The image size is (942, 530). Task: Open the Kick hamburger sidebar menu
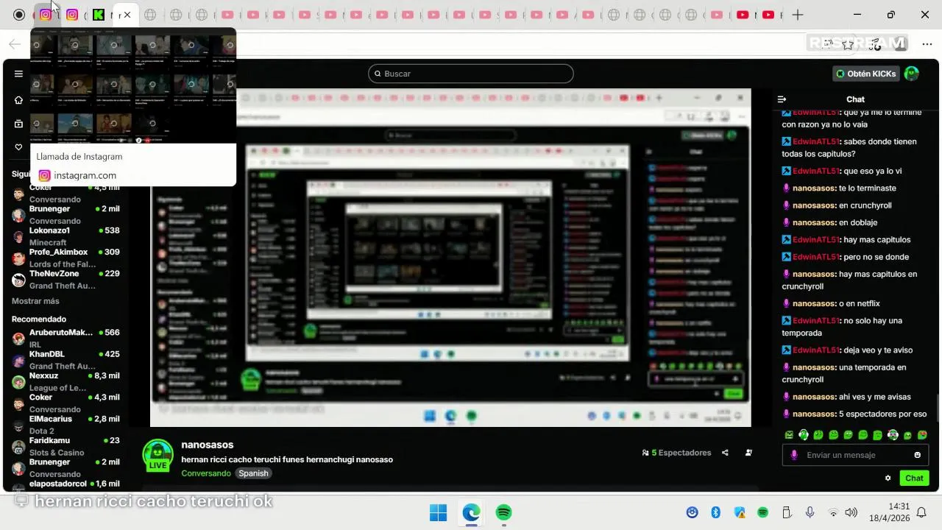point(18,74)
